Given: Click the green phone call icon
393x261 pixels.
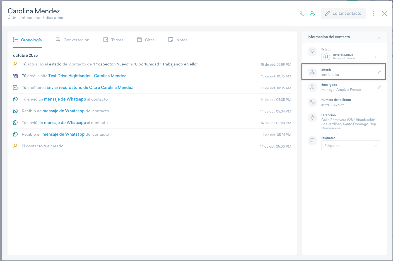Looking at the screenshot, I should point(302,13).
